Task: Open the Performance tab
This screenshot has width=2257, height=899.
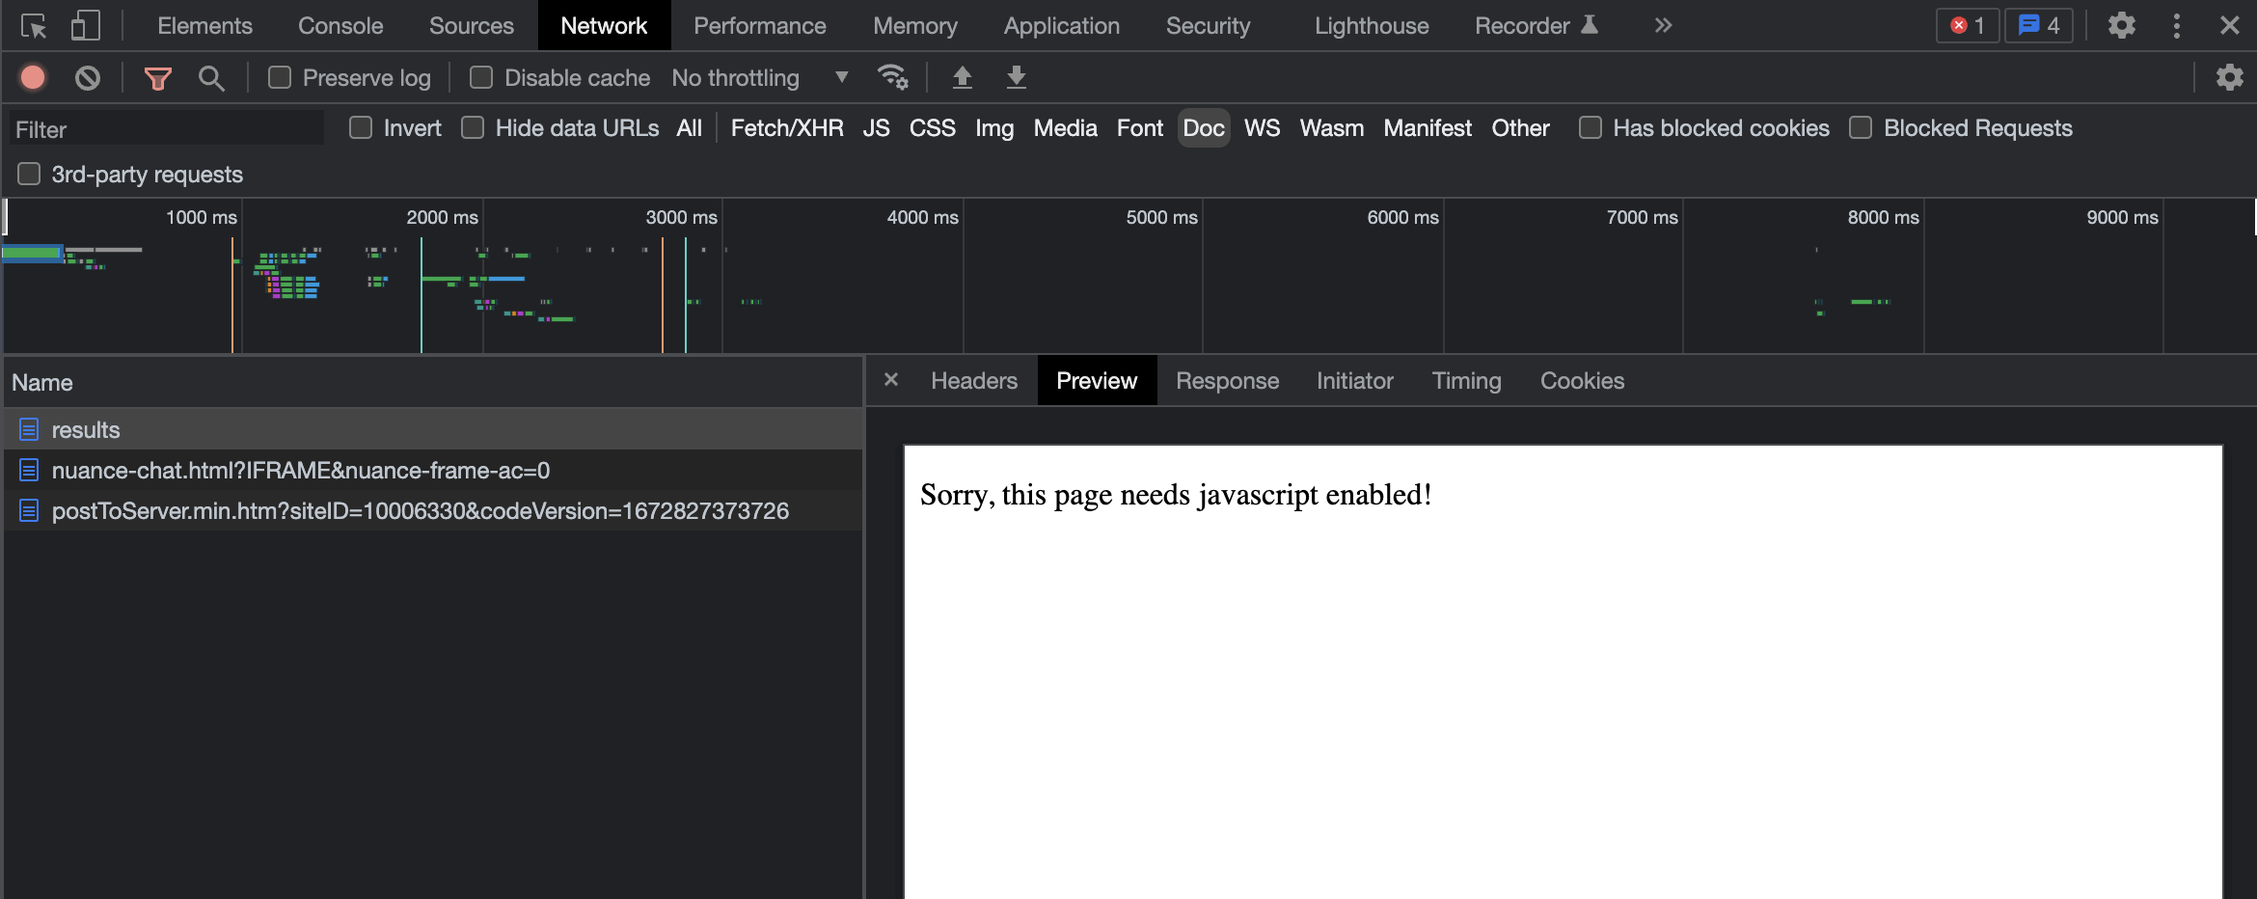Action: (760, 26)
